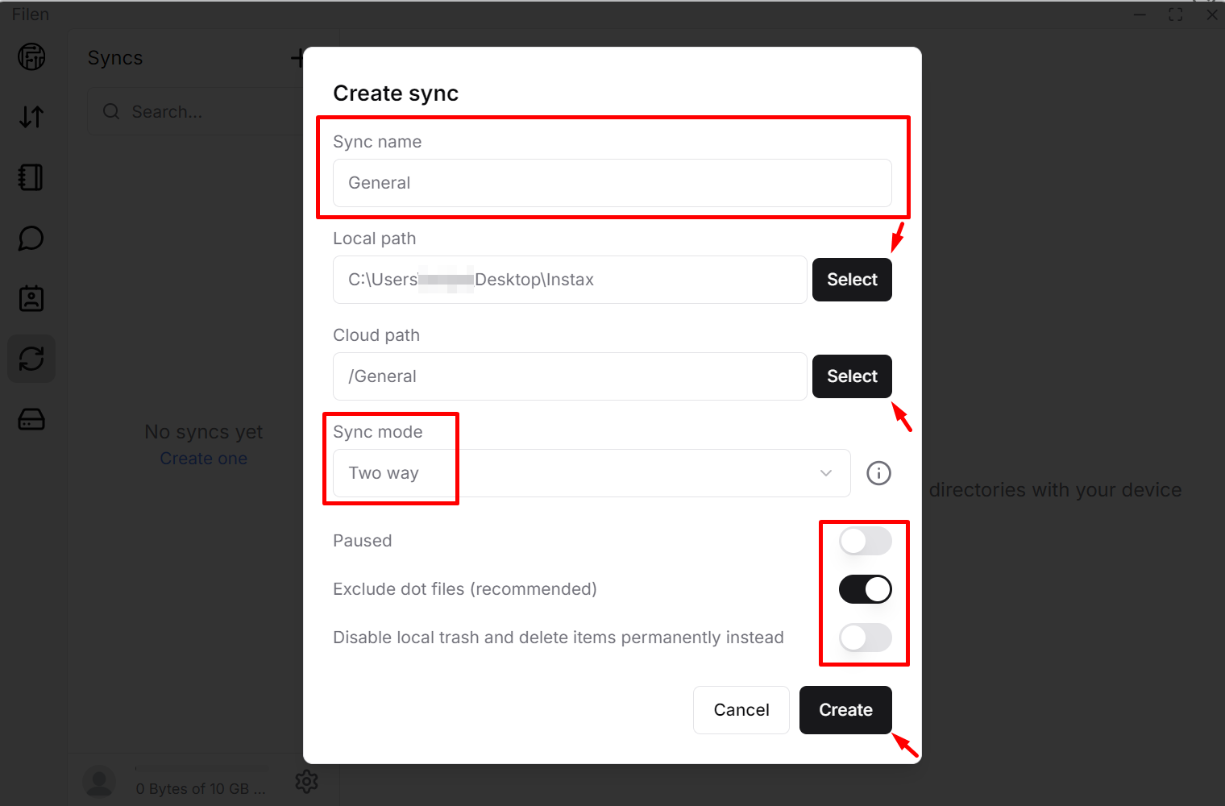Screen dimensions: 1225x806
Task: Open settings gear icon
Action: click(306, 781)
